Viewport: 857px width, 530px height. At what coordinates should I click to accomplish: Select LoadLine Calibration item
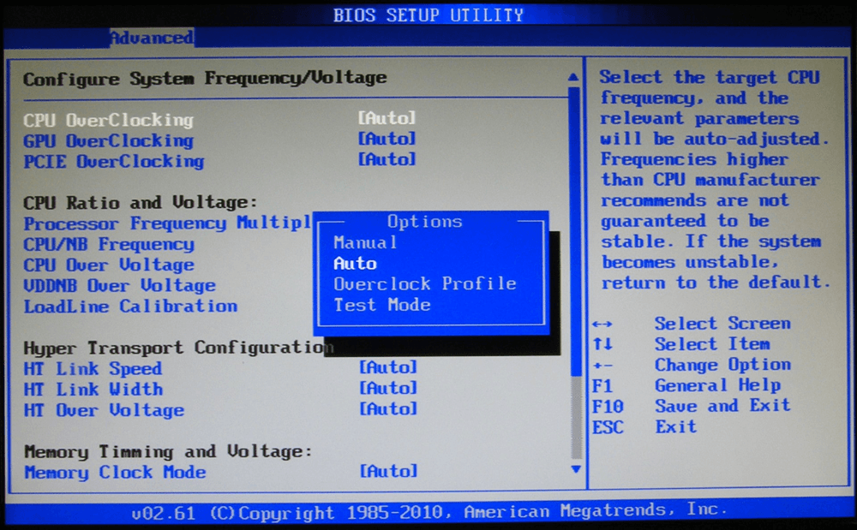pos(130,307)
